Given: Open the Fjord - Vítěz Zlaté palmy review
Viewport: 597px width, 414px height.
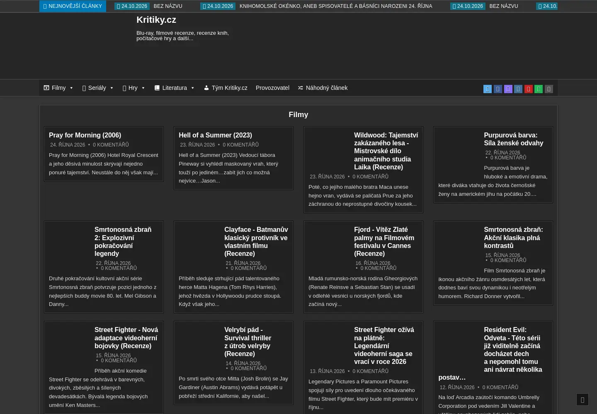Looking at the screenshot, I should 384,241.
